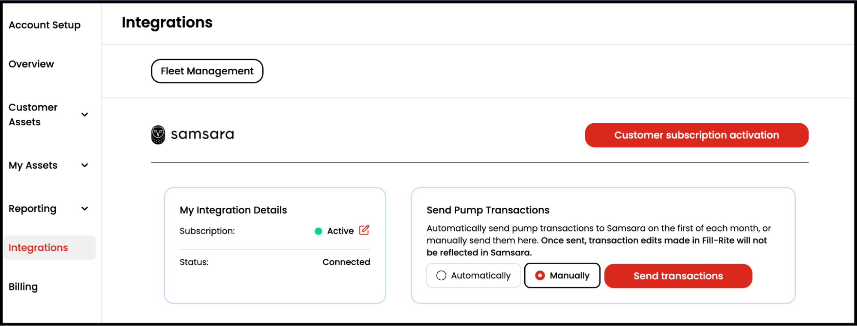Image resolution: width=857 pixels, height=326 pixels.
Task: Click the My Integration Details heading
Action: [233, 210]
